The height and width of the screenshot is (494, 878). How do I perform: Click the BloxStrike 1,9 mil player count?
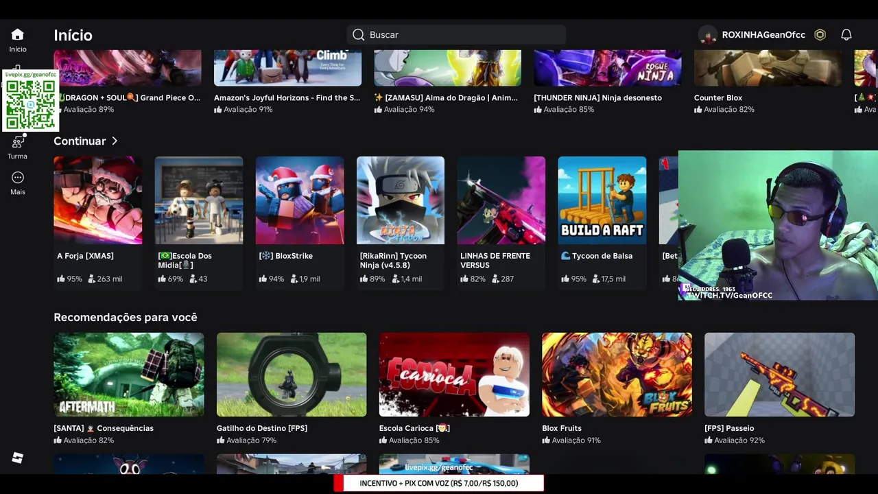point(304,279)
